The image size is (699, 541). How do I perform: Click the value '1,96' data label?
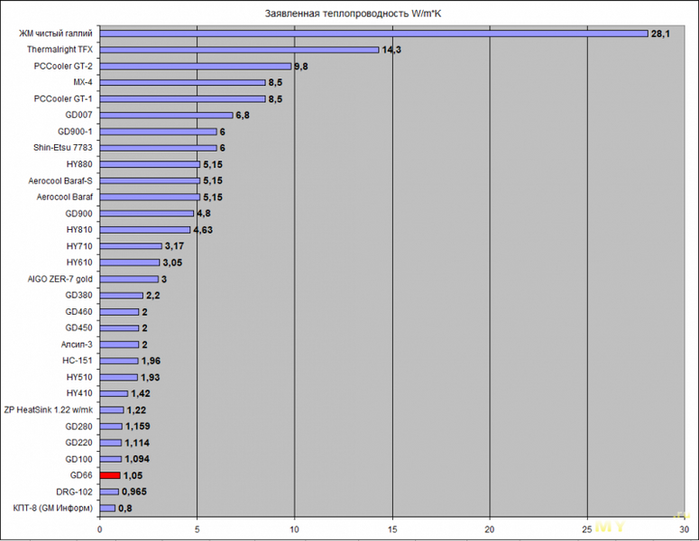151,361
